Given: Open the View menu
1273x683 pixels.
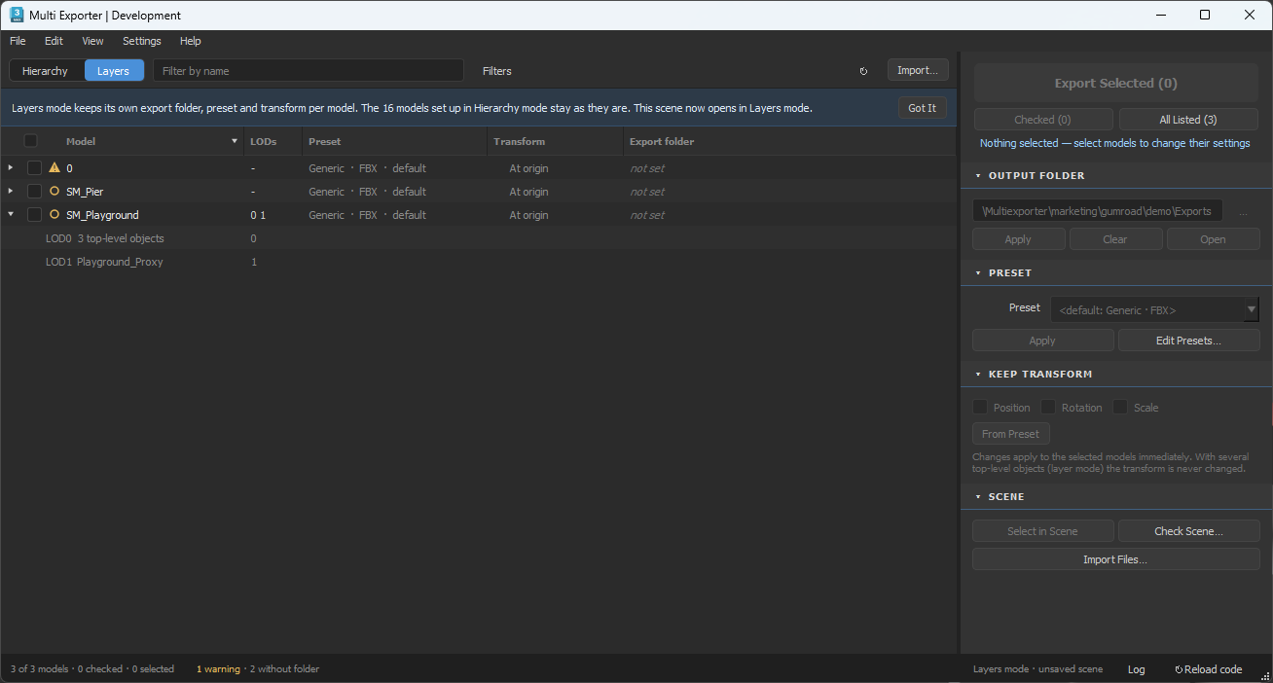Looking at the screenshot, I should pyautogui.click(x=92, y=41).
